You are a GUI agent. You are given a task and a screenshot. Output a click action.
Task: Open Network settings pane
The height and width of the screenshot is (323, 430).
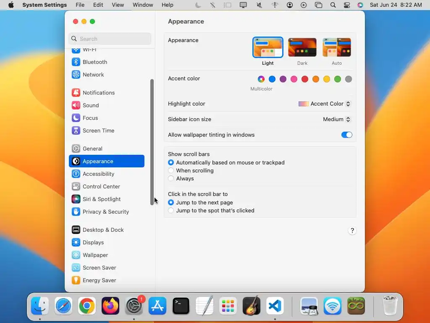[x=106, y=75]
